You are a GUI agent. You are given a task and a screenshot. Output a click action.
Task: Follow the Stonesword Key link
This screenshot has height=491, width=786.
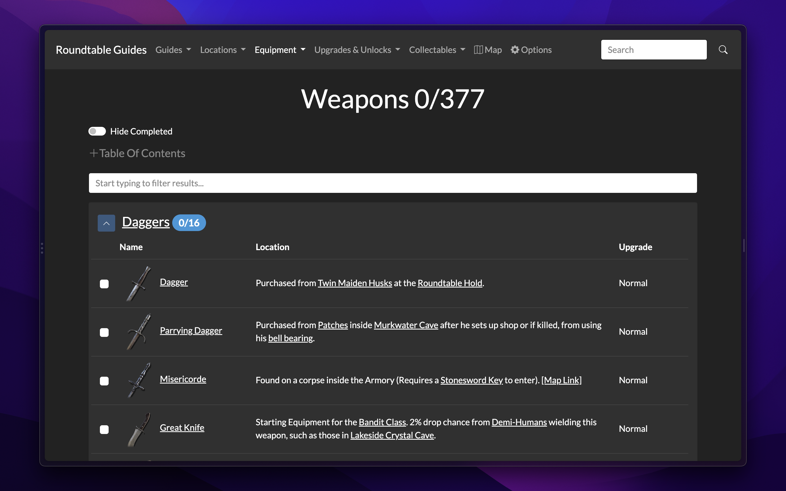(472, 380)
